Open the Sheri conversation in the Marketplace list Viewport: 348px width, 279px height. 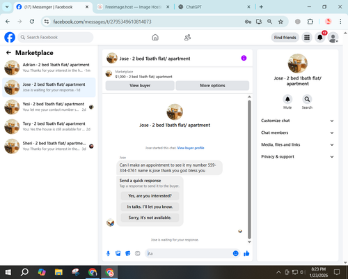point(49,146)
